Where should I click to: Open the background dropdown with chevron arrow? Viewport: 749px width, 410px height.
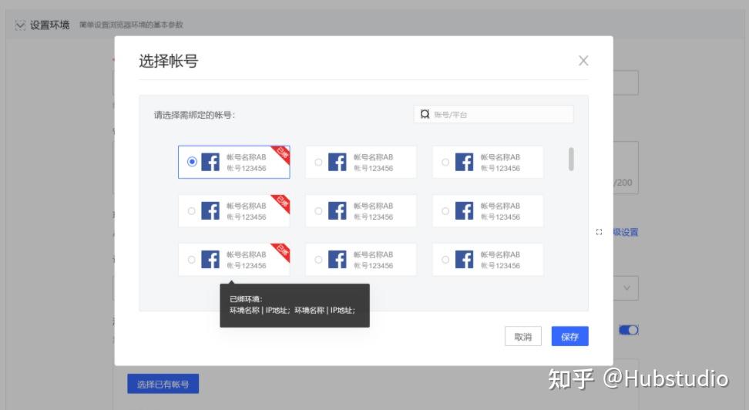click(626, 288)
